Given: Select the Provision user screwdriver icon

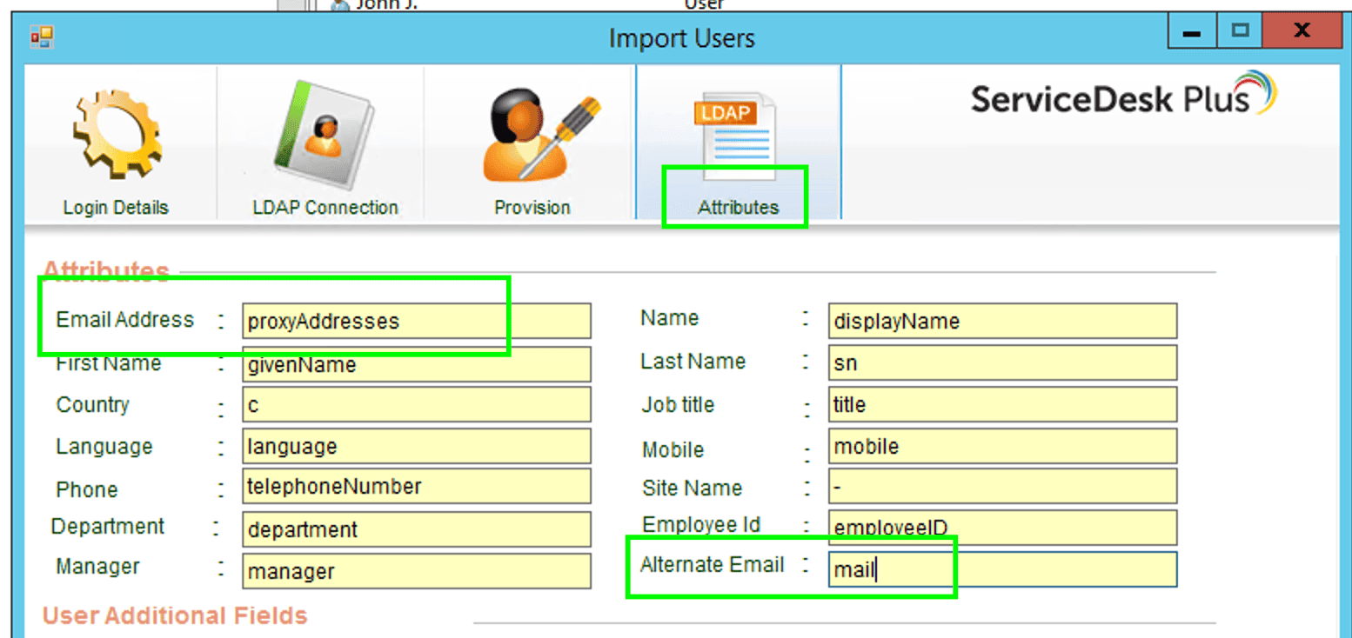Looking at the screenshot, I should pyautogui.click(x=532, y=135).
